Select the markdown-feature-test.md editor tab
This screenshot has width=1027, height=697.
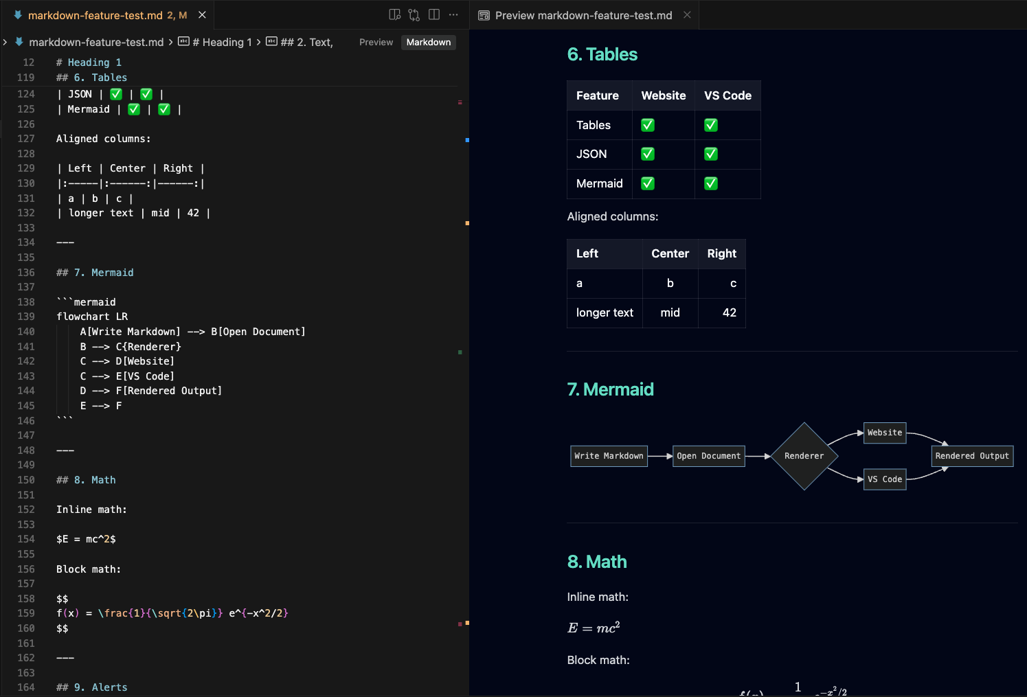(x=106, y=14)
